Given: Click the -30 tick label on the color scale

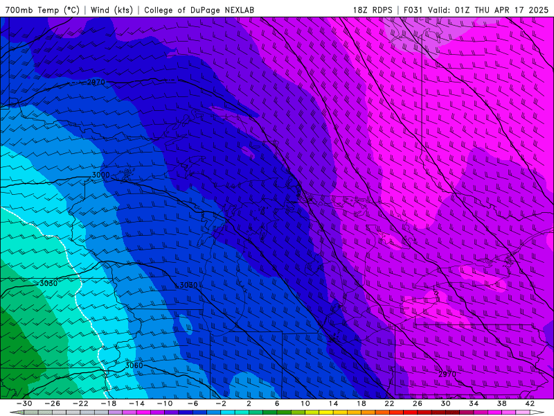Looking at the screenshot, I should click(x=24, y=404).
